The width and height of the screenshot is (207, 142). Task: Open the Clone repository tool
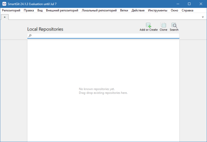point(163,27)
